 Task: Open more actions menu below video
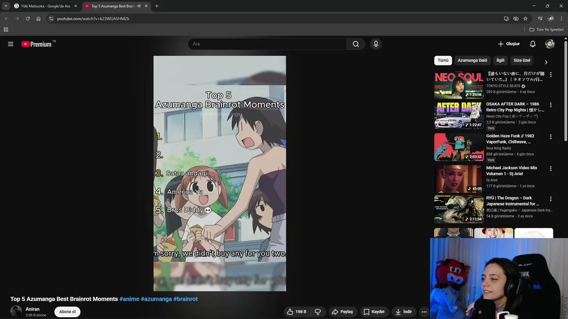pyautogui.click(x=424, y=312)
